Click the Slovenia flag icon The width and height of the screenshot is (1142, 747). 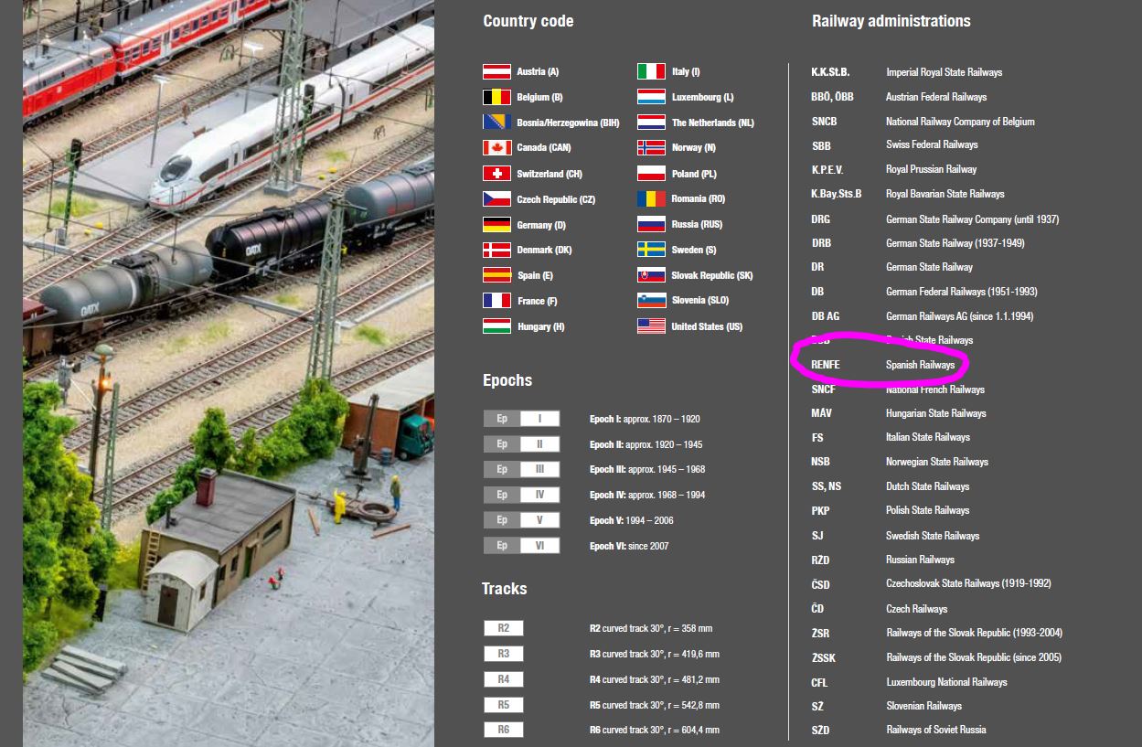point(651,300)
